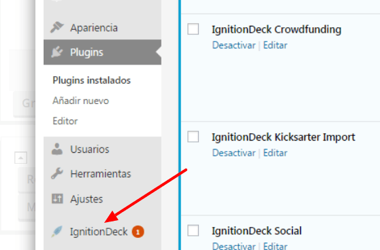
Task: Click Desactivar under IgnitionDeck Kicksarter Import
Action: [x=234, y=153]
